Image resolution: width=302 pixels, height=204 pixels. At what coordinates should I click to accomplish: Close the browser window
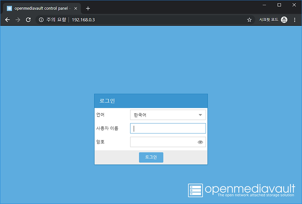(x=294, y=5)
